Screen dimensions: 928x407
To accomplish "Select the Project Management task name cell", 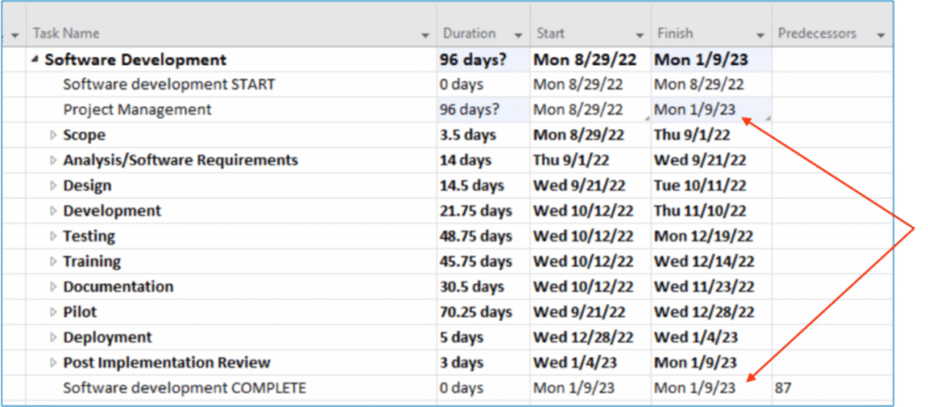I will [137, 110].
